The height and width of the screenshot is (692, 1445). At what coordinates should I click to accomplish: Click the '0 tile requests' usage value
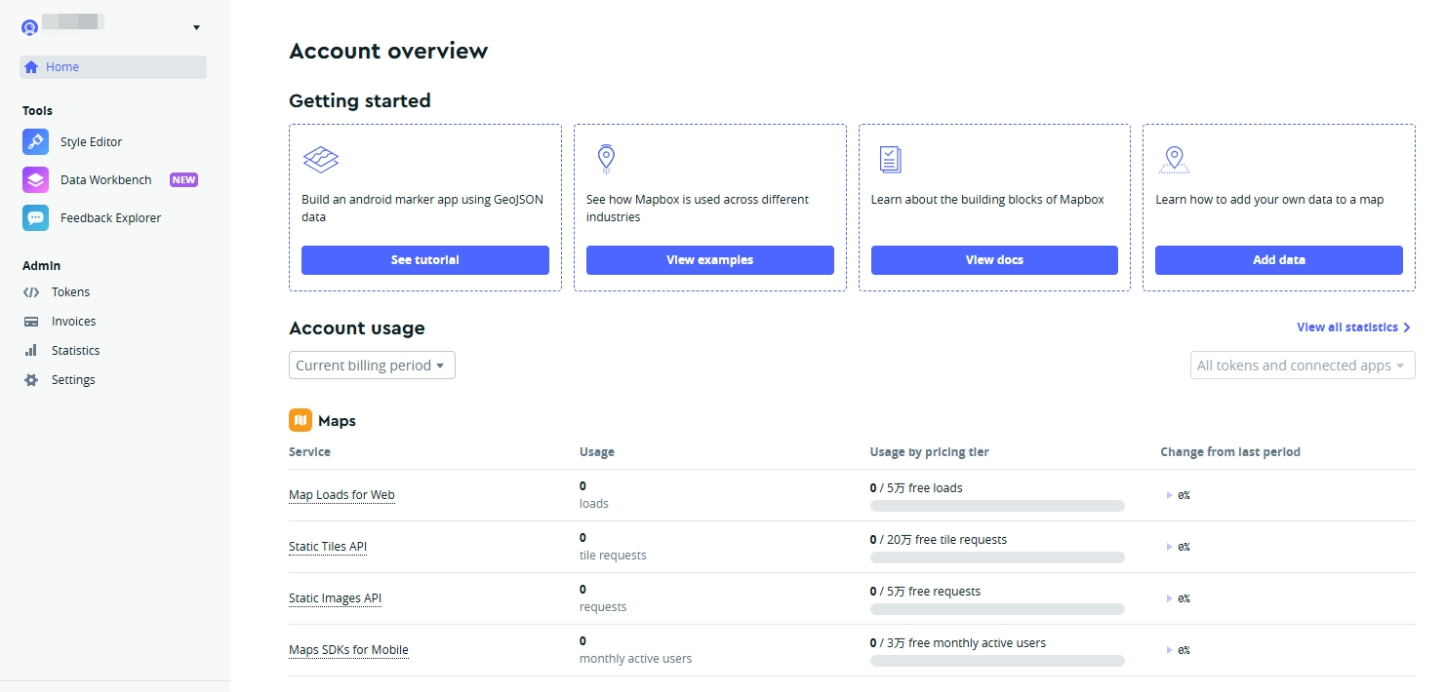[613, 547]
